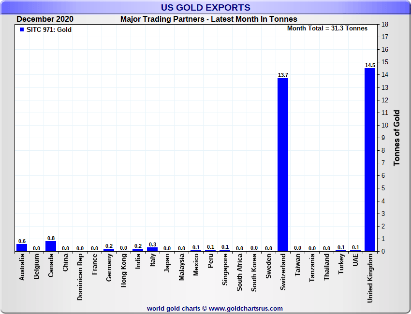Screen dimensions: 411x314
Task: Click the Italy 0.3 tonnes bar
Action: 152,249
